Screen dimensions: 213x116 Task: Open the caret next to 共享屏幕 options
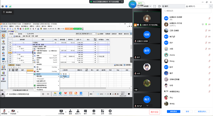(x=66, y=112)
